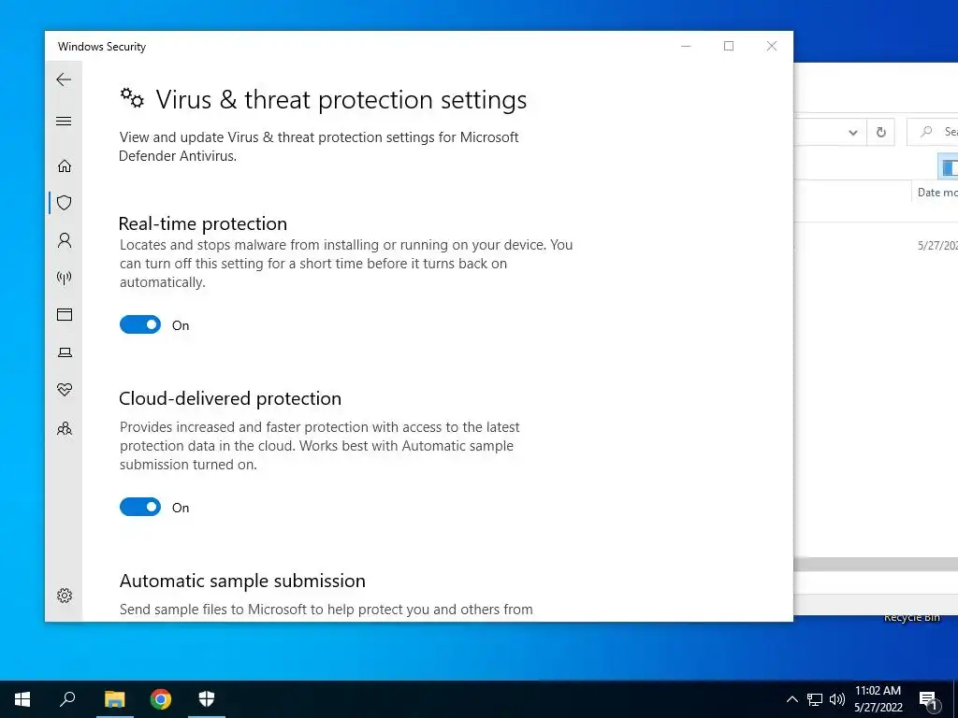Turn off Cloud-delivered protection toggle
The image size is (958, 718).
click(x=140, y=507)
